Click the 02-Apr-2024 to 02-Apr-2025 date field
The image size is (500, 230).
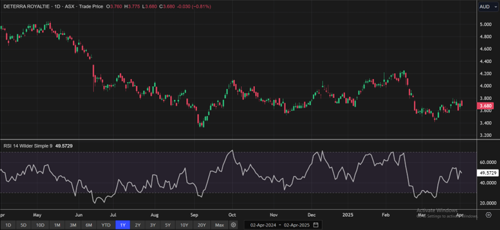[280, 225]
